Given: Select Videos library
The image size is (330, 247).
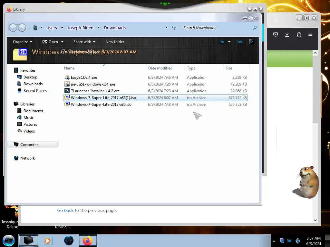Looking at the screenshot, I should 29,131.
